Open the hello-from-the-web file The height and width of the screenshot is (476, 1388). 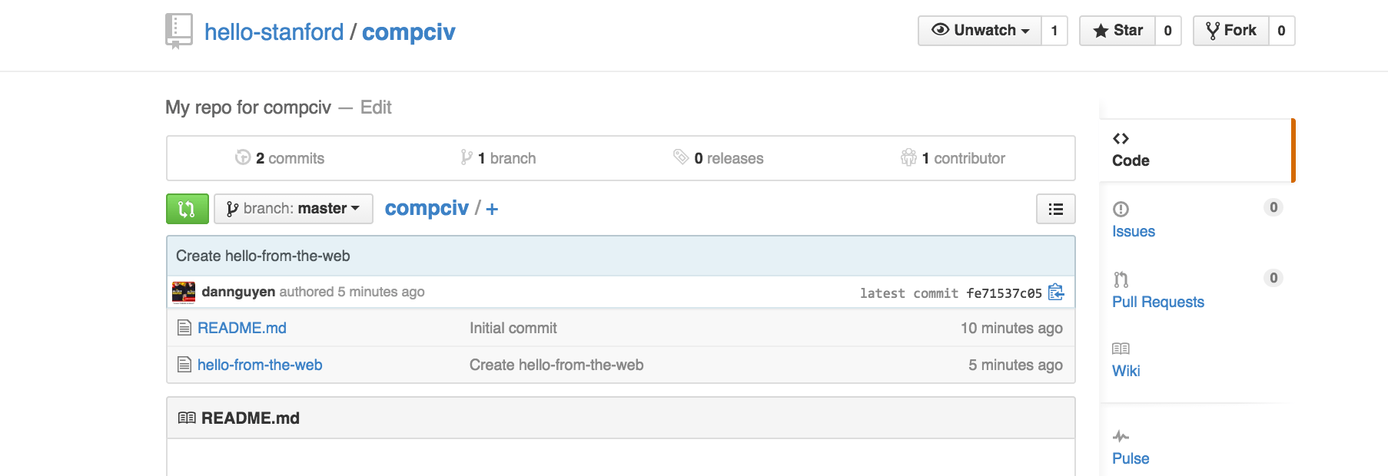pos(260,365)
